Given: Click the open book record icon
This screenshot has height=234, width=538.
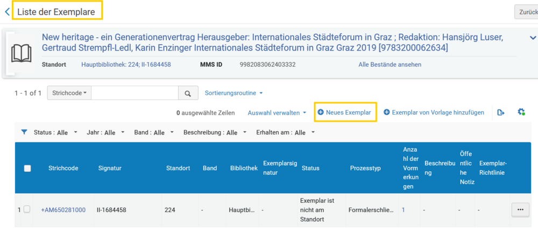Looking at the screenshot, I should click(x=22, y=53).
